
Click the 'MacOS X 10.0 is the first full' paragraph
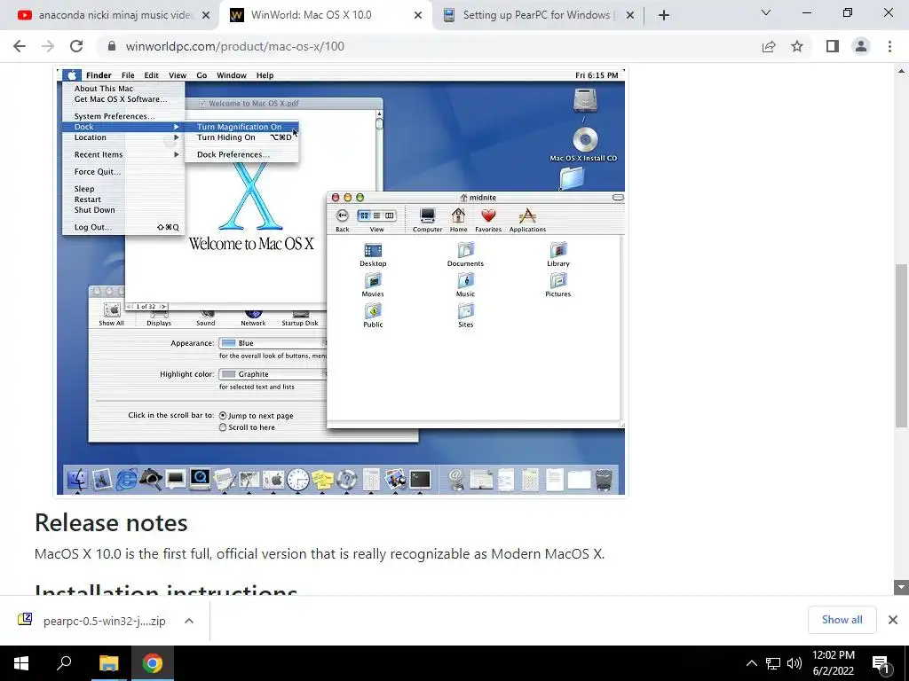[x=320, y=554]
